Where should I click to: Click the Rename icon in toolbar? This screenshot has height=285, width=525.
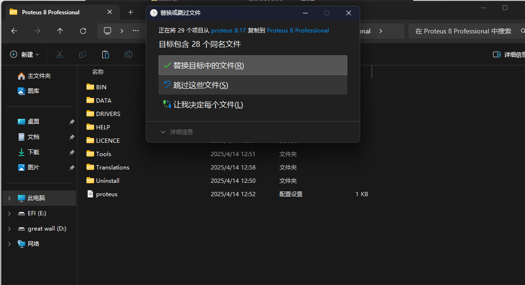[x=128, y=54]
